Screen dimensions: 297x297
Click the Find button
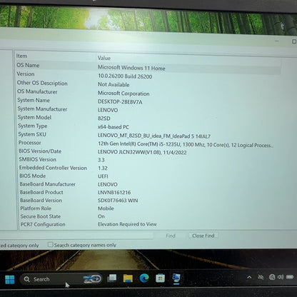click(171, 236)
